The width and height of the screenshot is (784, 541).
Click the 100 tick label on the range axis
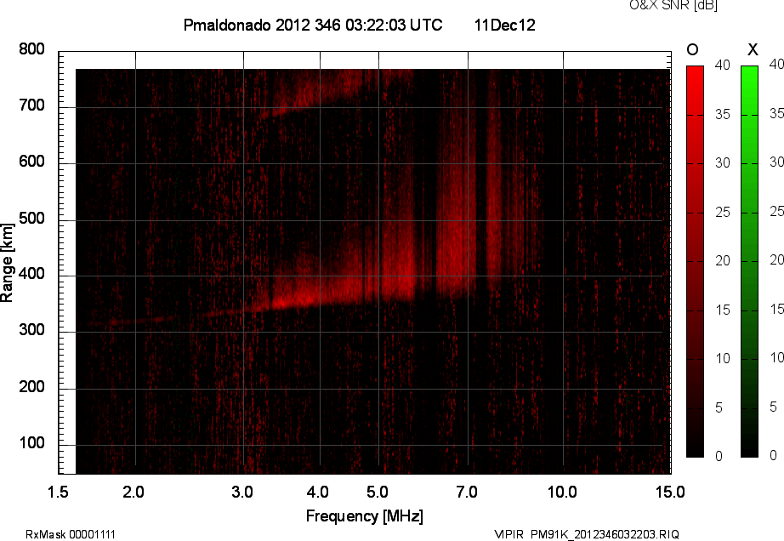pos(31,442)
